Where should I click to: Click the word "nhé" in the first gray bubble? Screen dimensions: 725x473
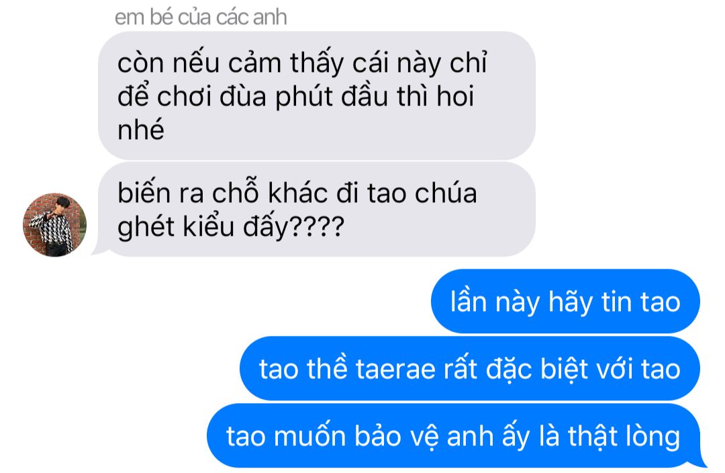(x=140, y=129)
